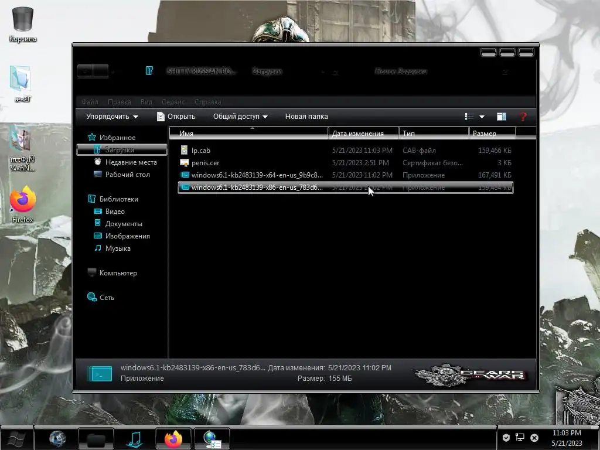Switch to the Explorer taskbar button
The image size is (600, 450).
pyautogui.click(x=96, y=438)
